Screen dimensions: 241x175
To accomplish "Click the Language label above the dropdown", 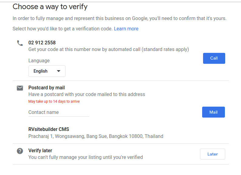I will coord(39,61).
